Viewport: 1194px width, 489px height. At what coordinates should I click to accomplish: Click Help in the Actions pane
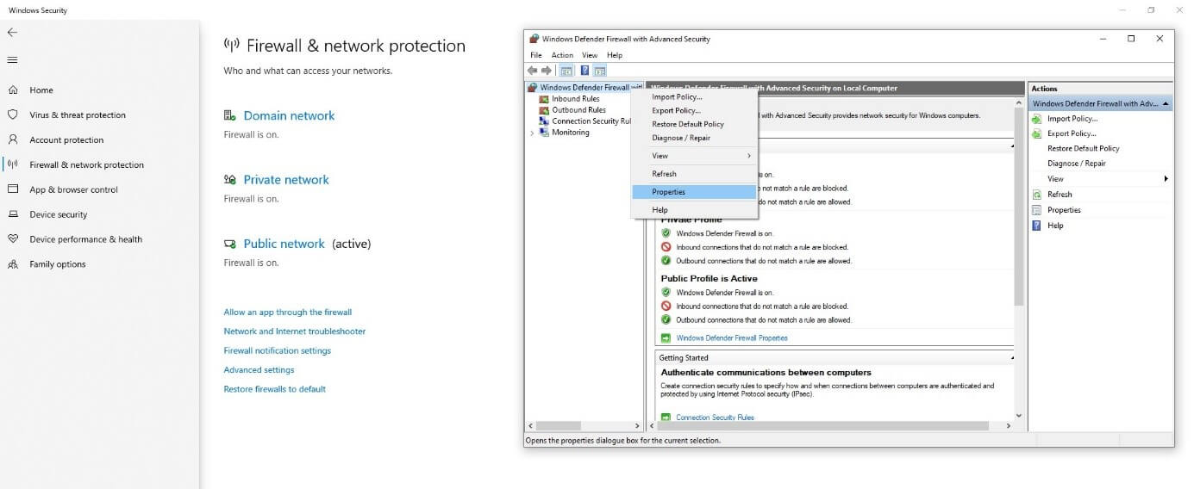click(x=1055, y=226)
